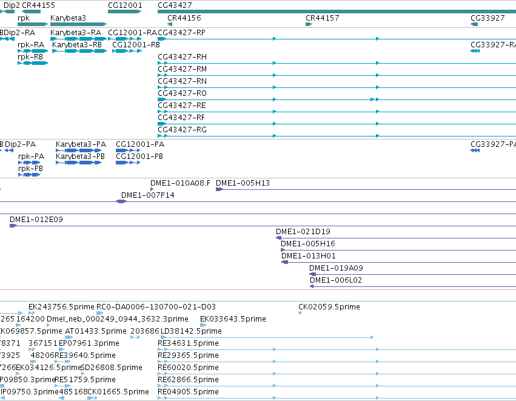Select the CG12001-PA protein feature
Screen dimensions: 516x401
pos(140,144)
